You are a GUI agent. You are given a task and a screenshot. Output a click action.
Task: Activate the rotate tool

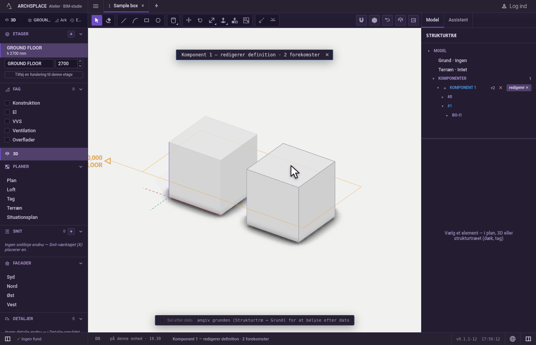tap(200, 20)
